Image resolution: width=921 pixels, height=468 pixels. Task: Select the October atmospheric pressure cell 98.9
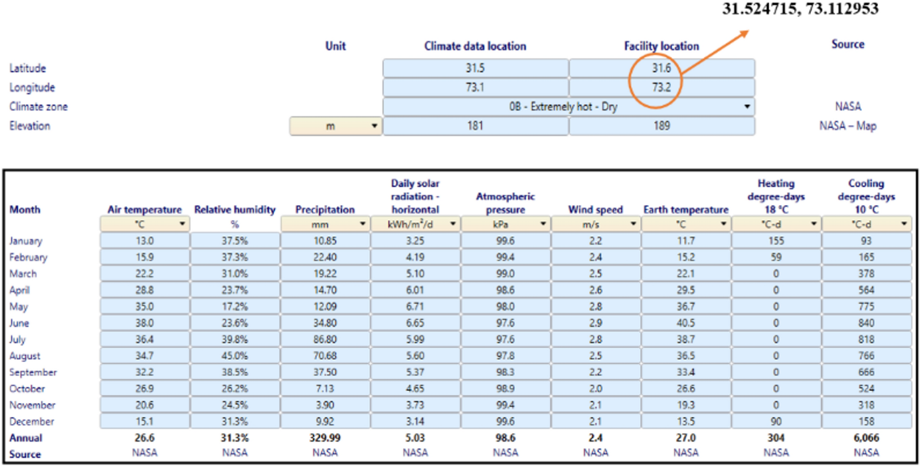coord(505,389)
